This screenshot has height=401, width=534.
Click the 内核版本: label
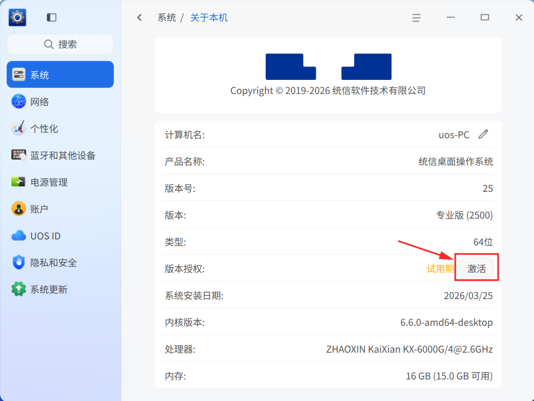185,322
